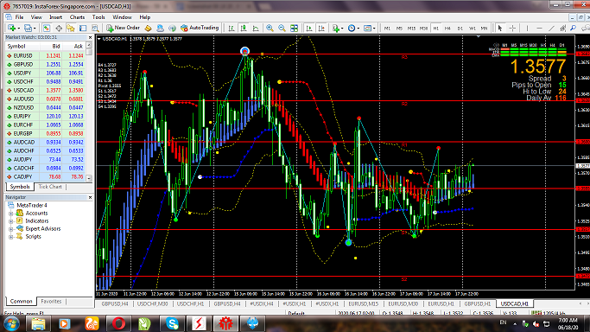Open the EURUSD,M15 chart tab
This screenshot has width=590, height=332.
[363, 303]
